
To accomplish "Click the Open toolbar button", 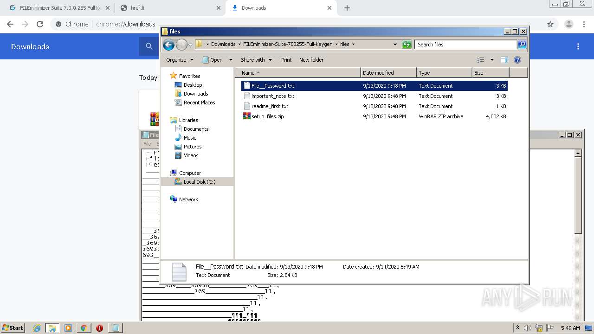I will point(213,60).
